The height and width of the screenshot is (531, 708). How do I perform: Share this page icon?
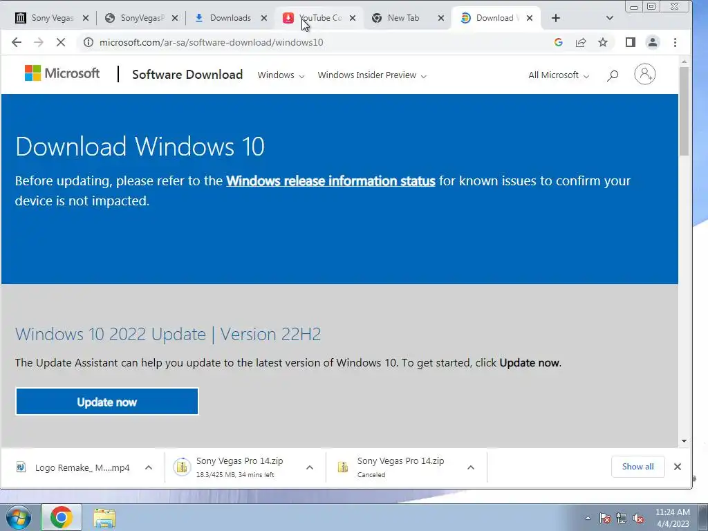(x=581, y=42)
